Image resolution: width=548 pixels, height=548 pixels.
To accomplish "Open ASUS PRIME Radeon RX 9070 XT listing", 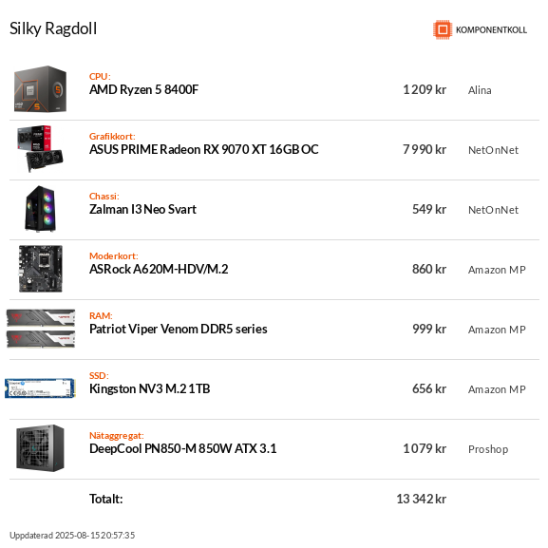I will point(204,149).
